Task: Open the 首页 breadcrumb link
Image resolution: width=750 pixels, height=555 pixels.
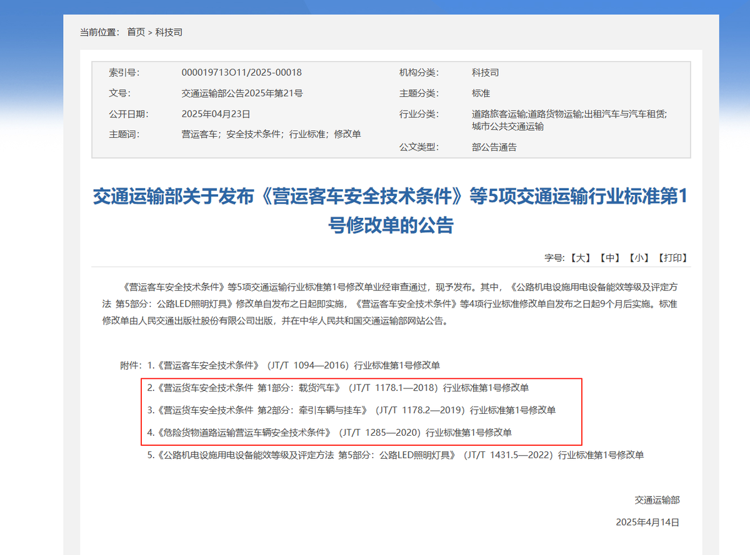Action: (x=136, y=32)
